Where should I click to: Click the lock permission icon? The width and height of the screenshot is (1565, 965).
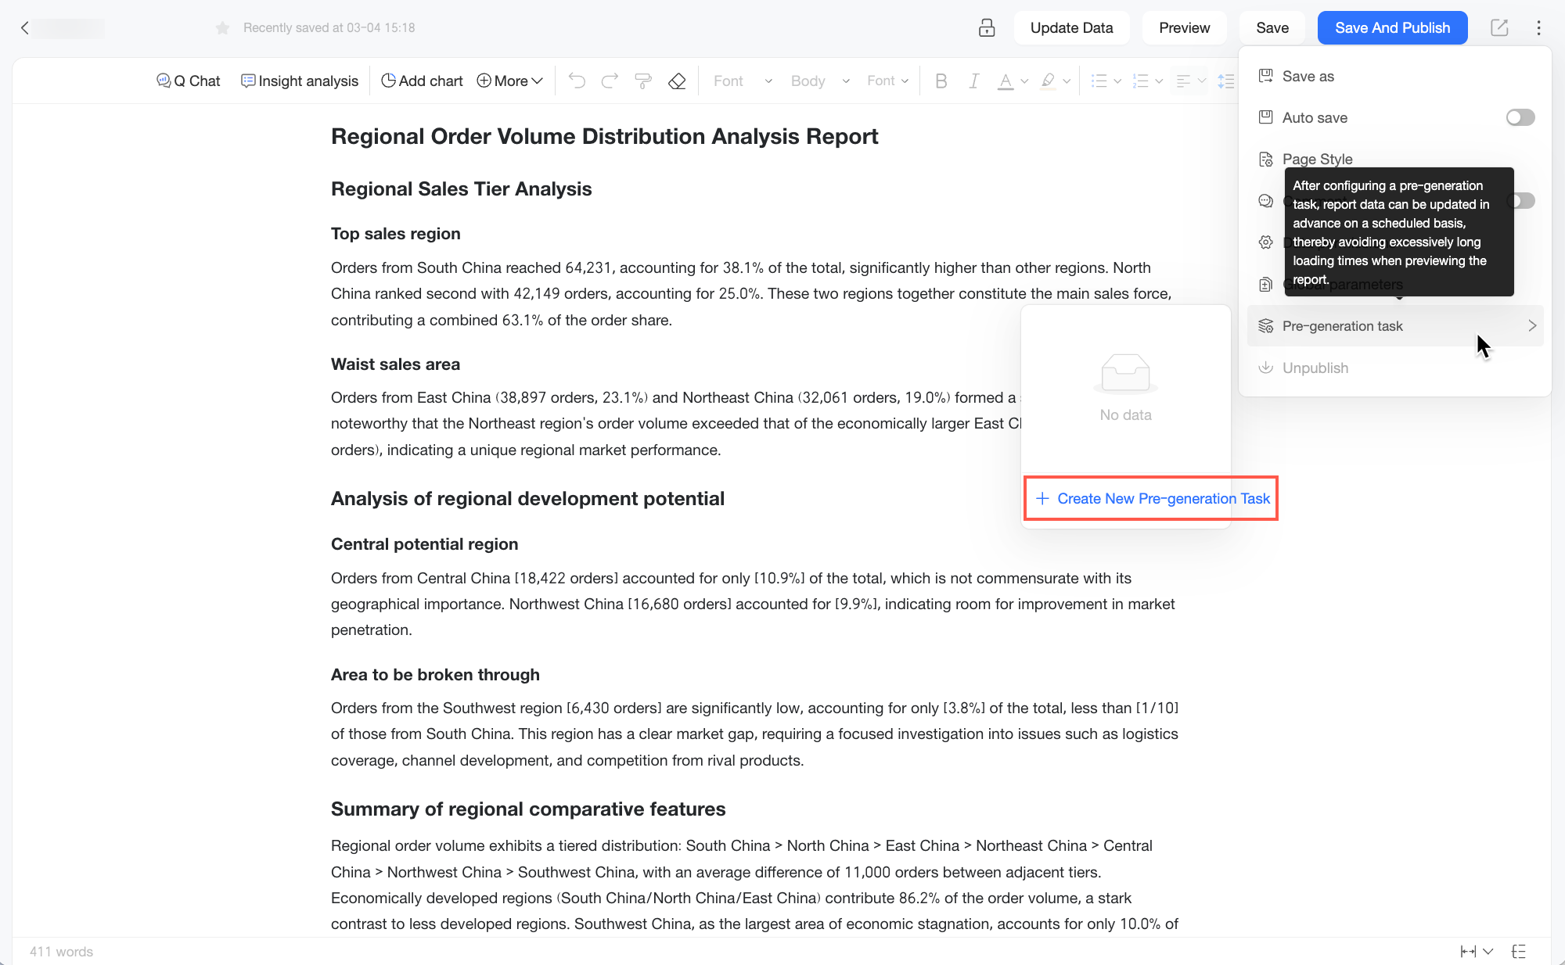coord(987,28)
